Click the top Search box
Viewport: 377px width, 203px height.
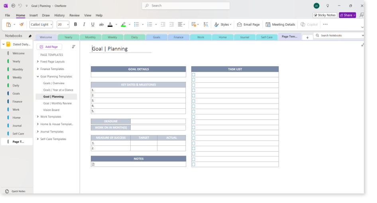coord(186,6)
